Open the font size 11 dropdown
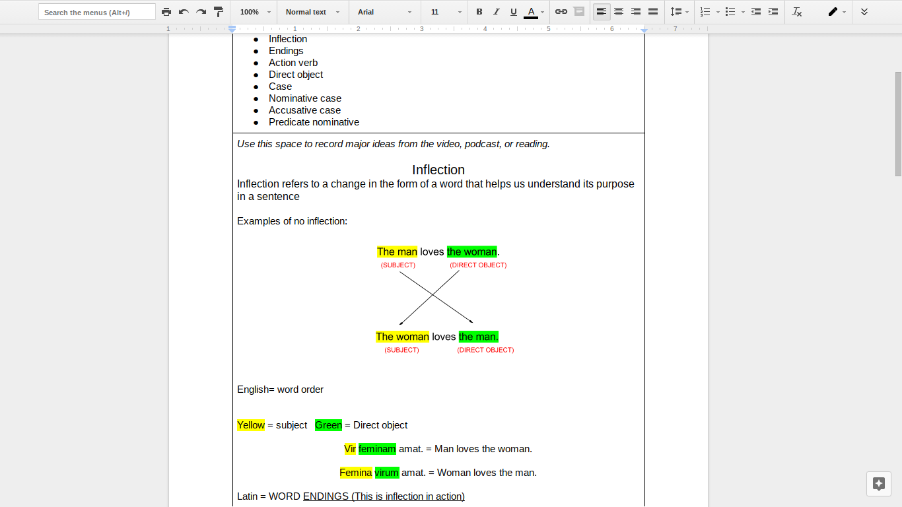This screenshot has width=902, height=507. (446, 12)
